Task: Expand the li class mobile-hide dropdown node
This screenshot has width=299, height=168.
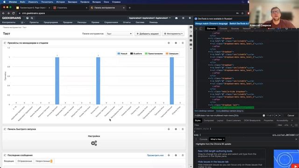Action: tap(209, 91)
